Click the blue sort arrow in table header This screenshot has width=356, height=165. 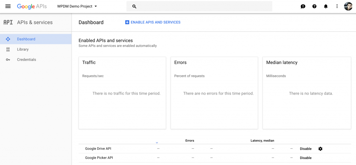point(157,142)
